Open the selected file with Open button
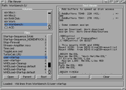Viewport: 126px width, 90px height. [x=11, y=77]
